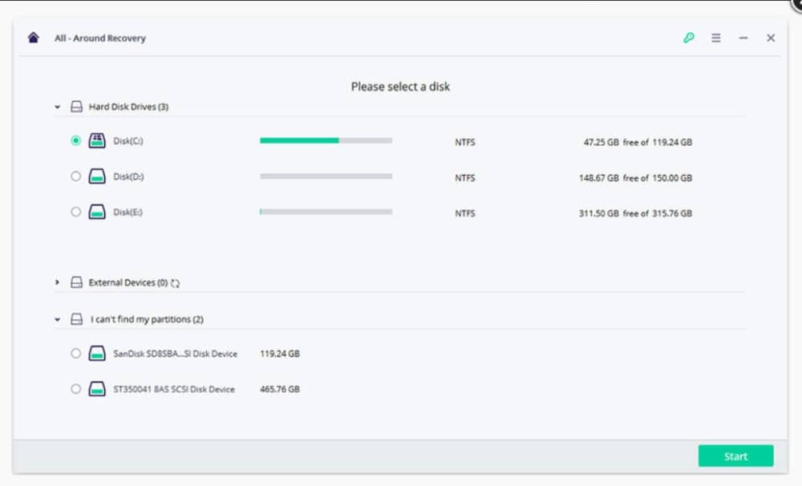This screenshot has width=802, height=486.
Task: Open the hamburger menu icon
Action: (716, 38)
